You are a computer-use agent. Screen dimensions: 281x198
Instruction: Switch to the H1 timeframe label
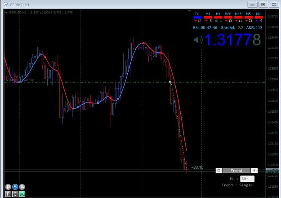tap(218, 14)
